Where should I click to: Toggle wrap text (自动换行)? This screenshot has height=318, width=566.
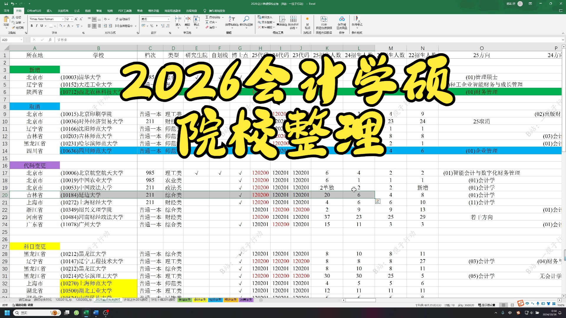(123, 19)
